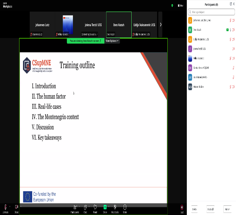
Task: Show next participants with right chevron
Action: tap(161, 24)
